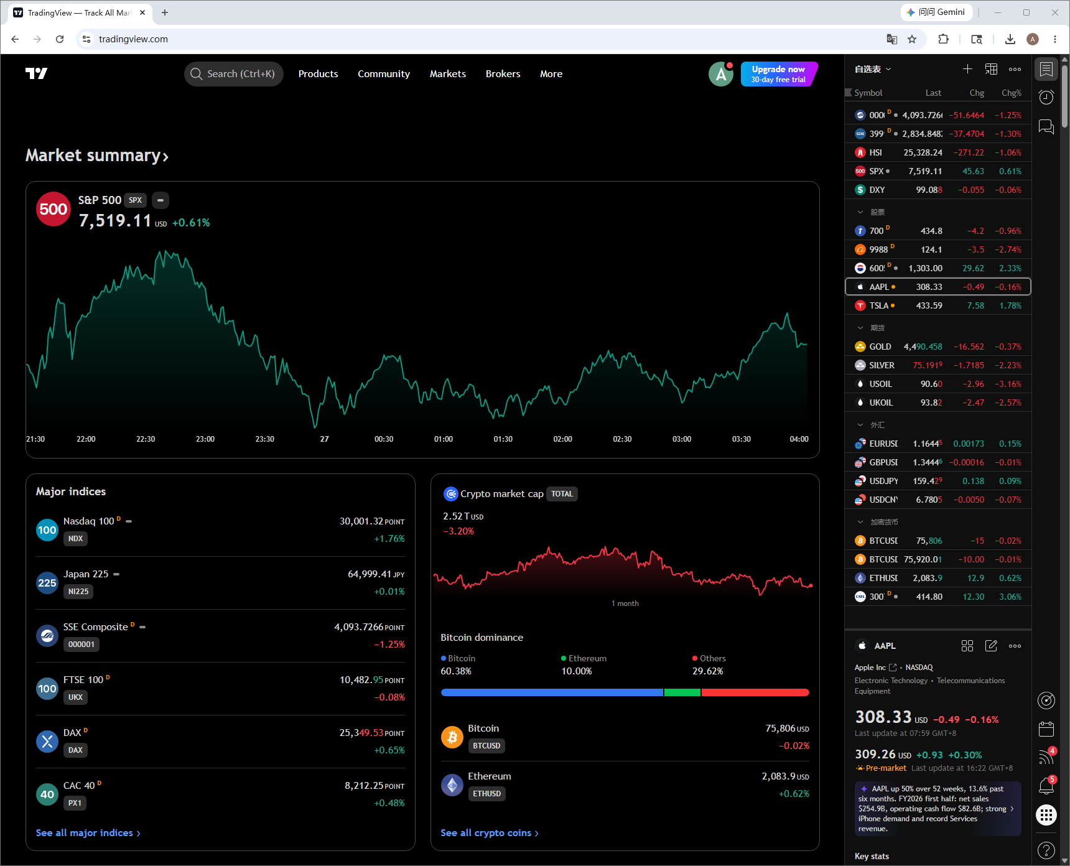Click the translate page icon
The height and width of the screenshot is (866, 1070).
(892, 39)
